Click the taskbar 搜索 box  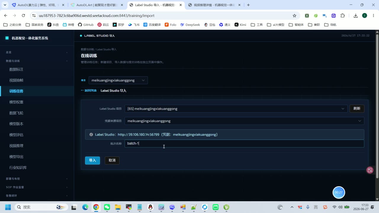[x=41, y=207]
